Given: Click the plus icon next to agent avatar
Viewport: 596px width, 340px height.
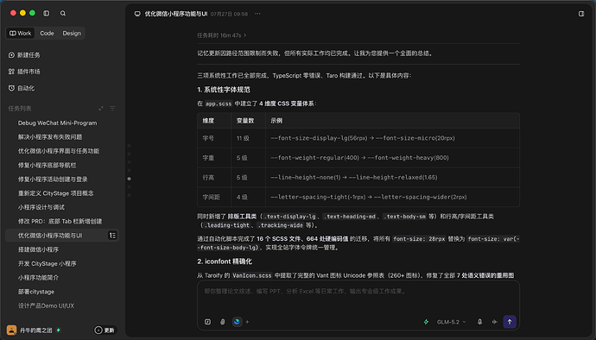Looking at the screenshot, I should pos(247,322).
